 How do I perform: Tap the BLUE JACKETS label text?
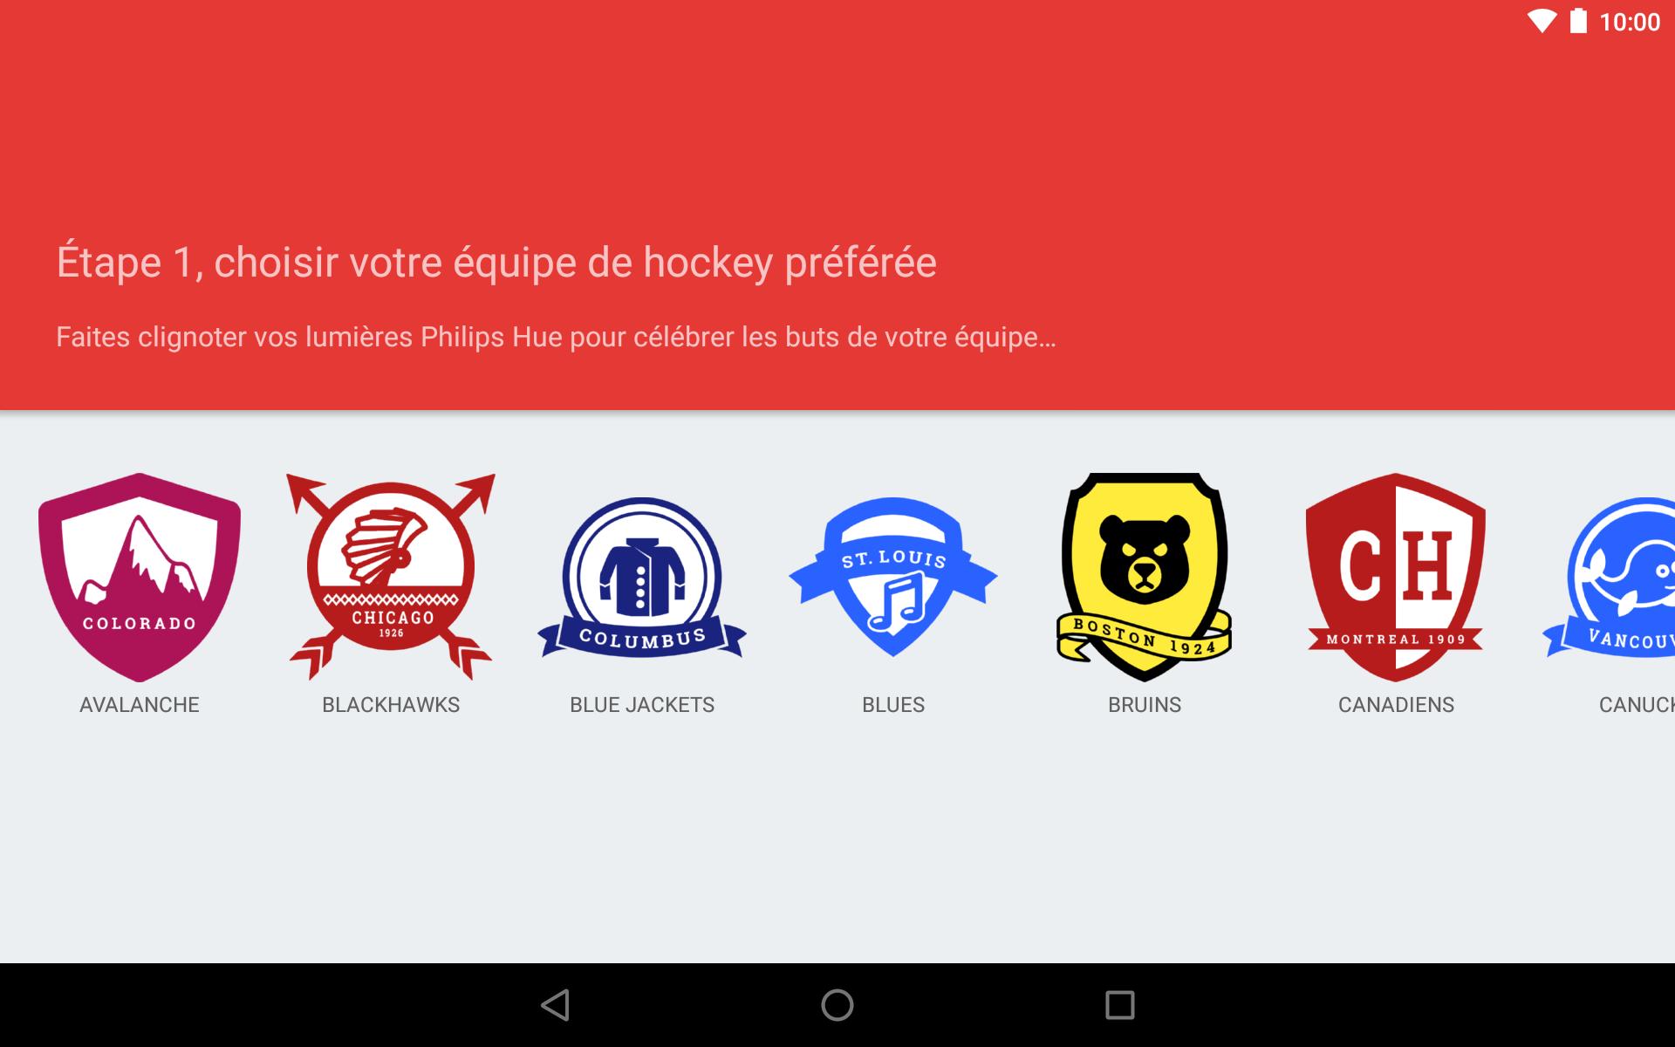click(x=642, y=705)
